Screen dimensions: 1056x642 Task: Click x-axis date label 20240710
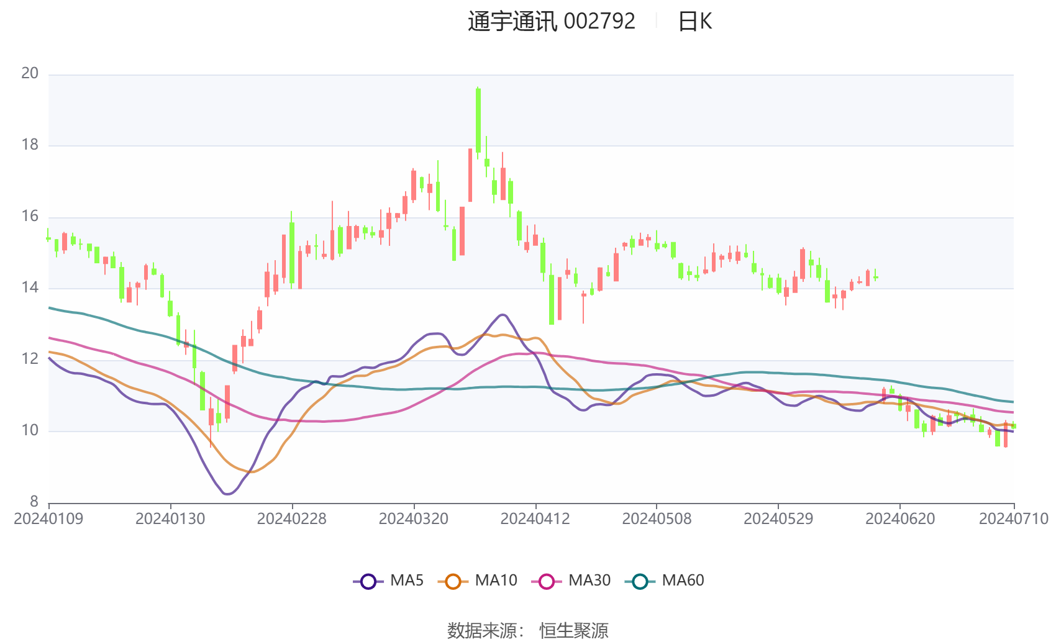[x=1014, y=519]
